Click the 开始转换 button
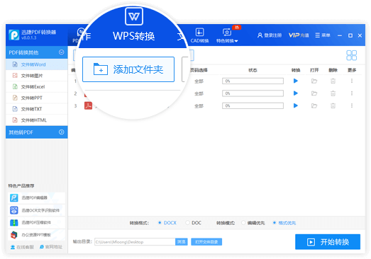 pyautogui.click(x=328, y=242)
